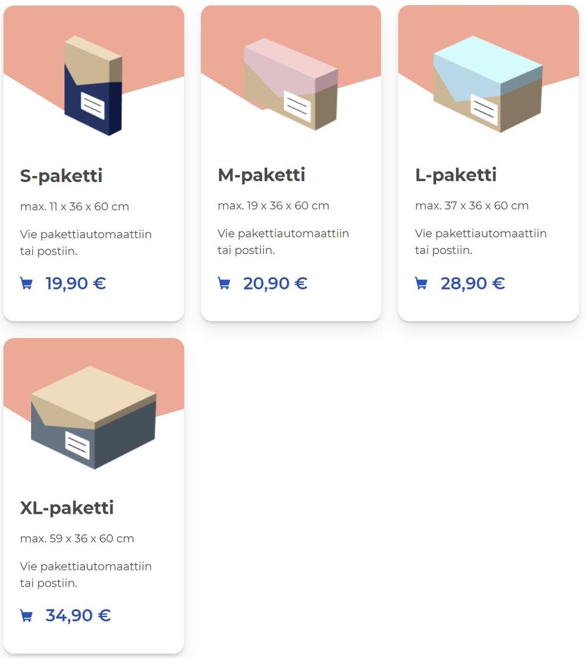The height and width of the screenshot is (658, 586).
Task: Click the max. 19 x 36 x 60 cm text
Action: tap(273, 206)
